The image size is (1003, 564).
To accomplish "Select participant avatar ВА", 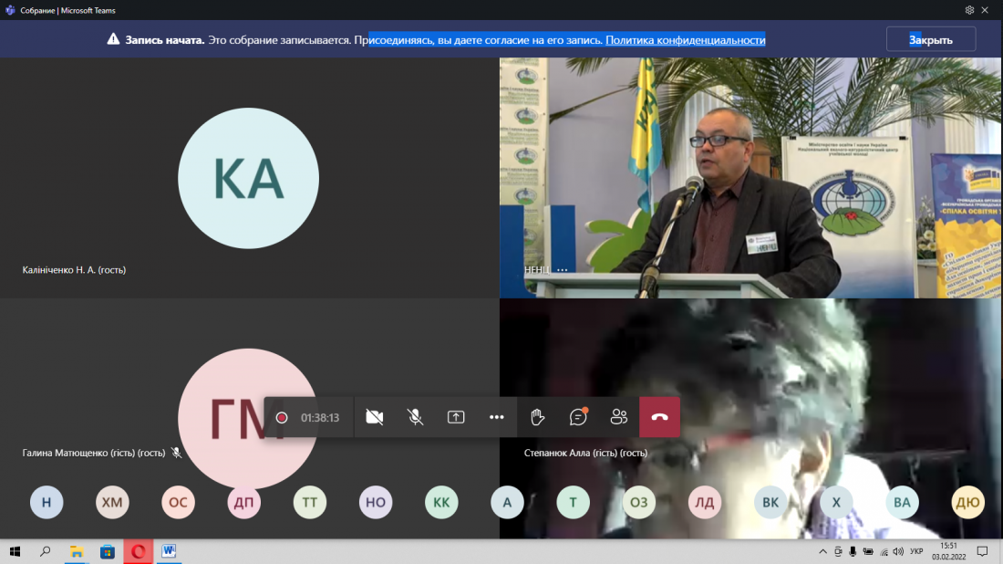I will 902,503.
